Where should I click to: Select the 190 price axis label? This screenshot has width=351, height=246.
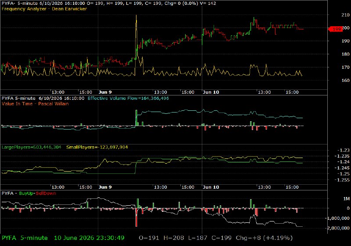click(x=345, y=41)
